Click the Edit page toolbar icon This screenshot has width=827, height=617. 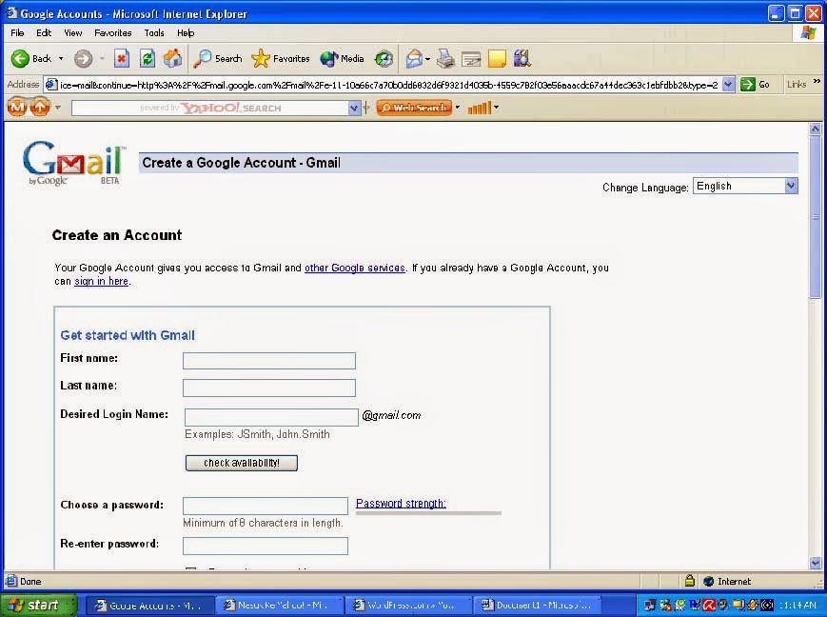(471, 59)
